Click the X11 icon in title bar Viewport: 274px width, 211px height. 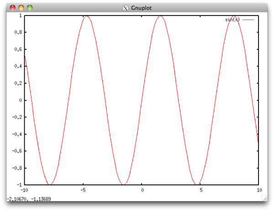pyautogui.click(x=126, y=8)
